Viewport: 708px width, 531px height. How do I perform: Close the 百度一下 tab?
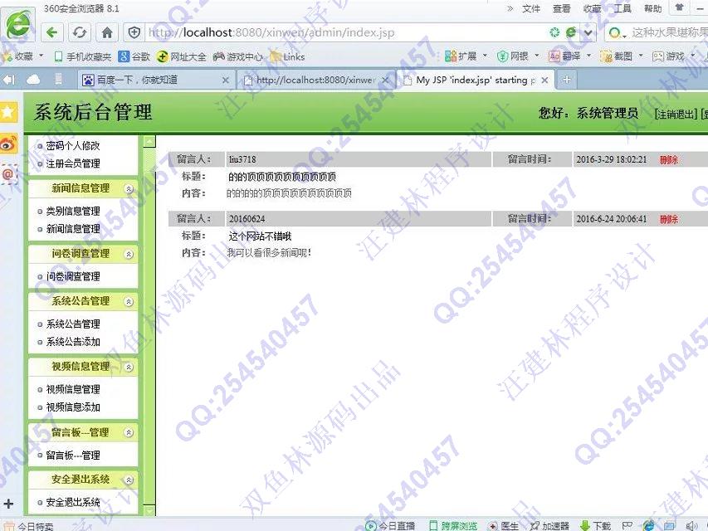(x=226, y=80)
